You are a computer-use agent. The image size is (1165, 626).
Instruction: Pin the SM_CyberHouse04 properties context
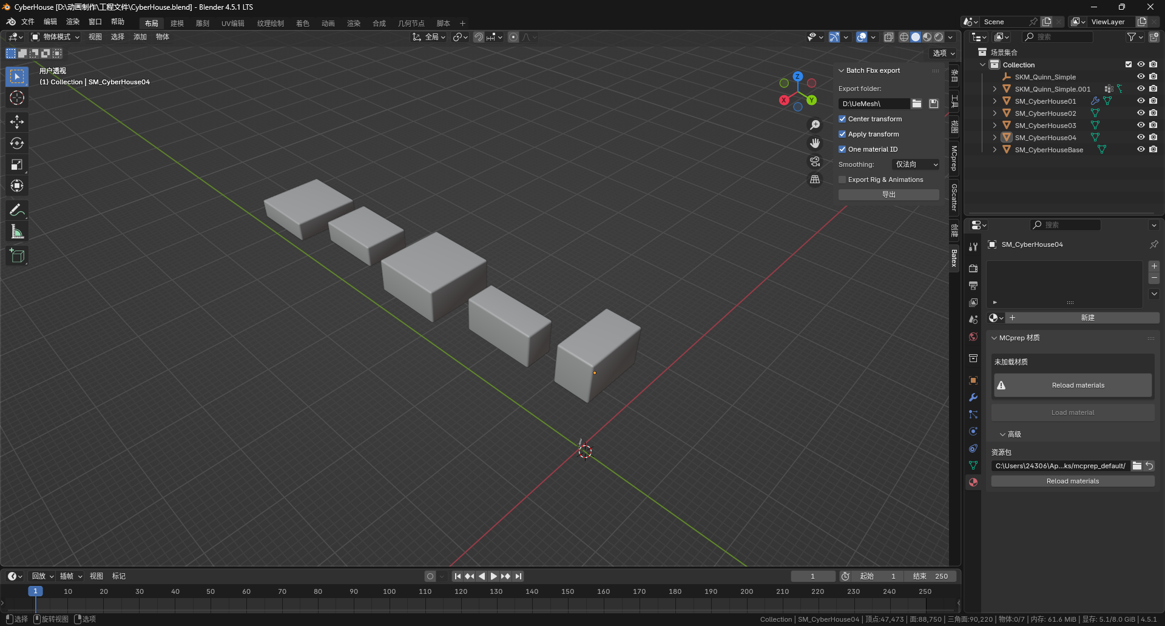[1153, 244]
